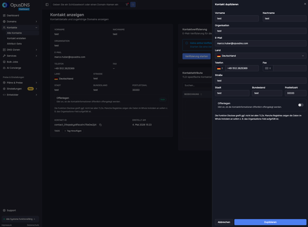Open the Bulk-Jobs menu item
Image resolution: width=308 pixels, height=227 pixels.
(x=20, y=62)
